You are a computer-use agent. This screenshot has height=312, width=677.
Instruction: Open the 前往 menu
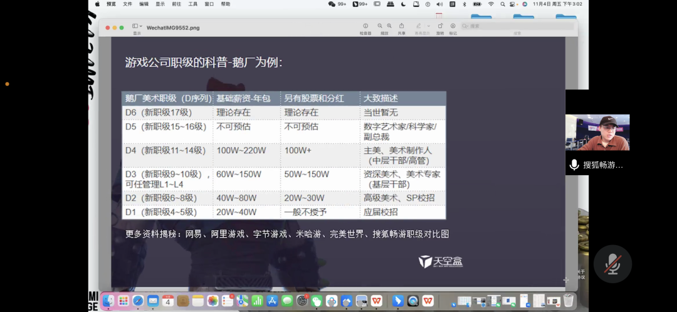pos(177,4)
